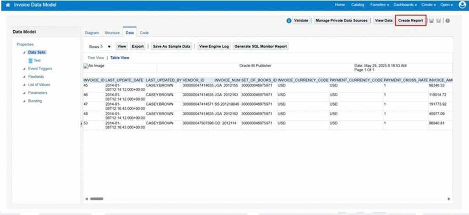Select Parameters tree item
Screen dimensions: 469x215
point(38,93)
